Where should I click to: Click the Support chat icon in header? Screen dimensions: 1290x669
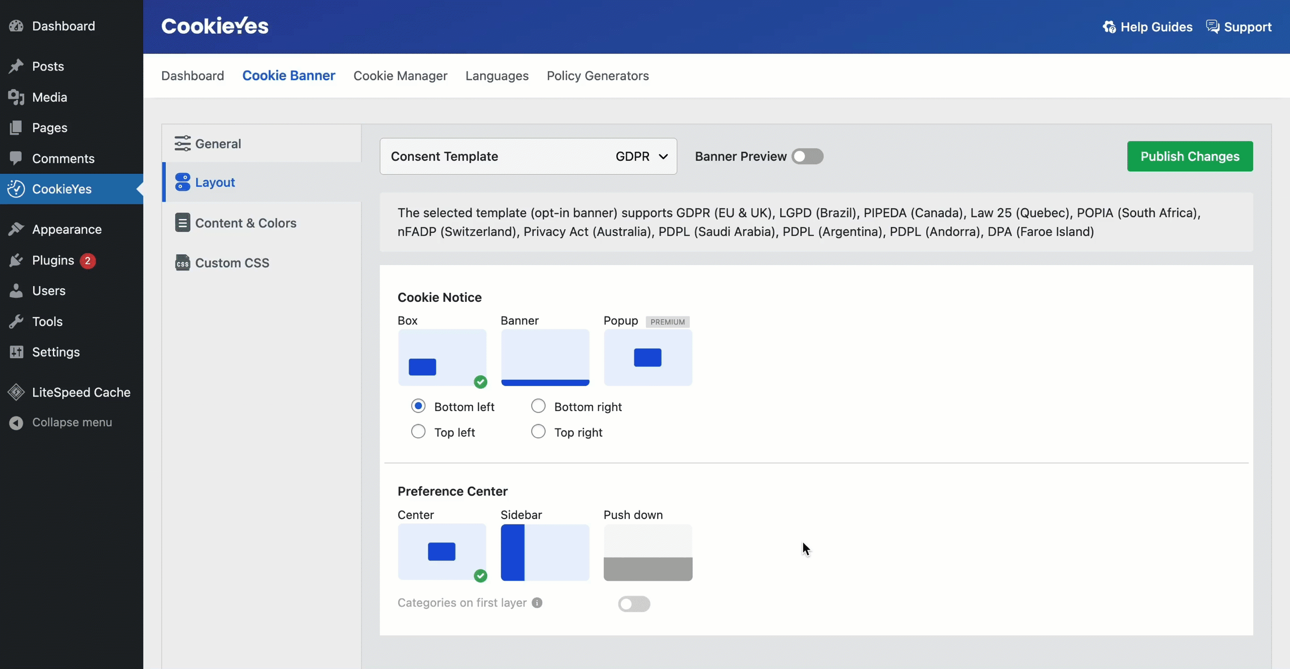[1212, 26]
